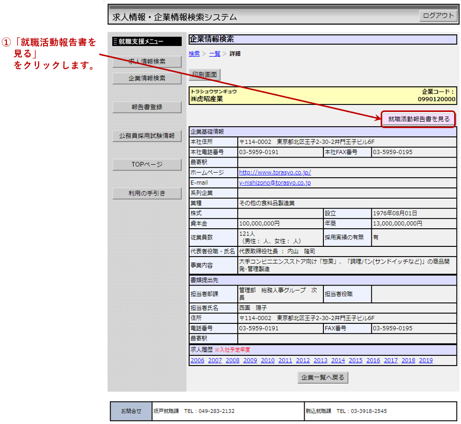
Task: Select the 2013 求人履歴 year link
Action: point(320,360)
